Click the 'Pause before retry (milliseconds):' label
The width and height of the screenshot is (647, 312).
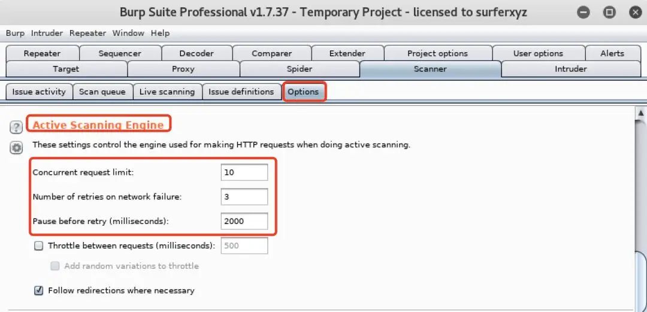(x=101, y=222)
